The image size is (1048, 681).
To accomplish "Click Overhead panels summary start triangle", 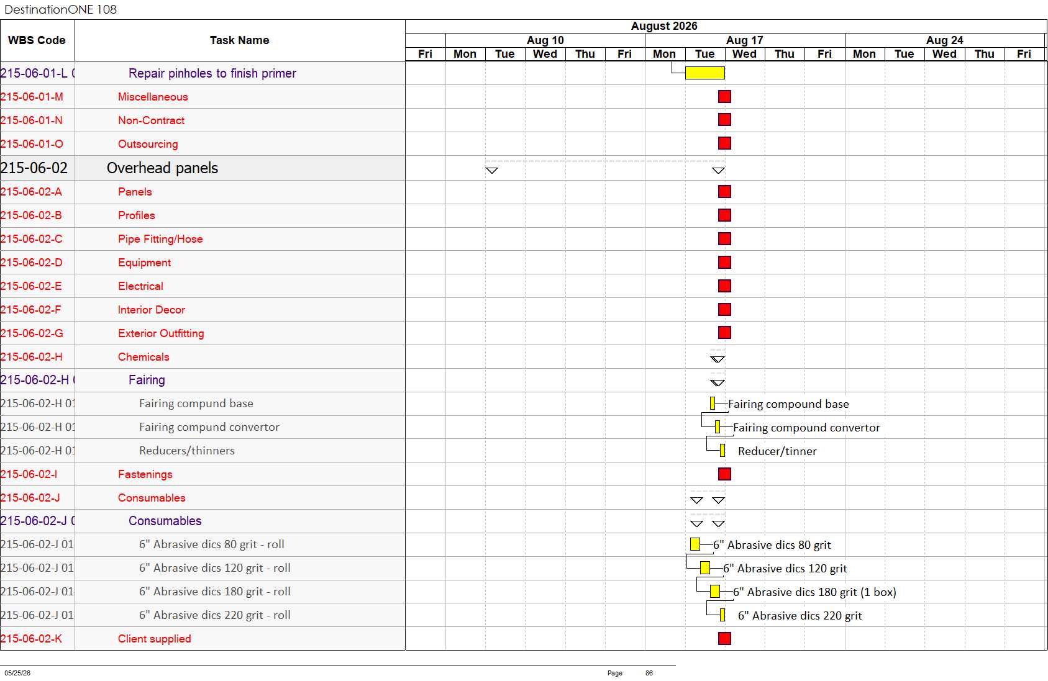I will tap(491, 170).
